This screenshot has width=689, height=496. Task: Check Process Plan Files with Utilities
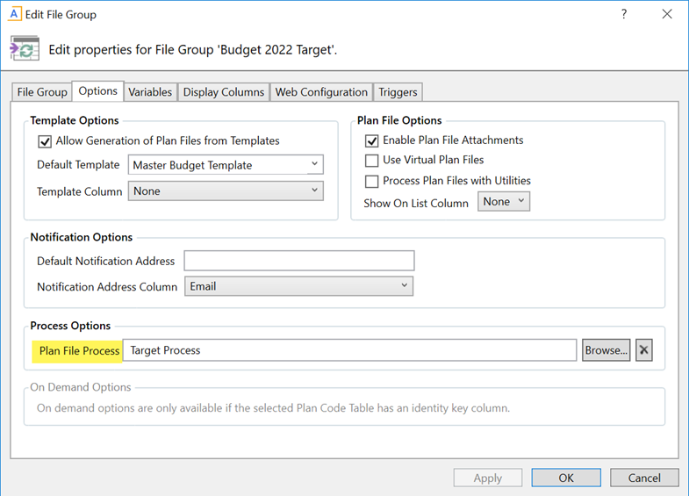(372, 181)
